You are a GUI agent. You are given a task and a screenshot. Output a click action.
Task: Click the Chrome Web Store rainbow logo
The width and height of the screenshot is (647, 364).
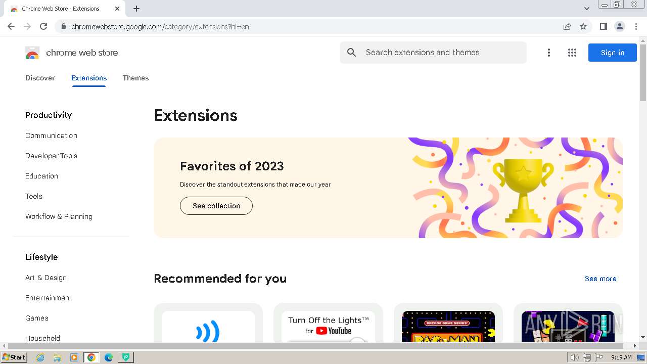pyautogui.click(x=32, y=53)
